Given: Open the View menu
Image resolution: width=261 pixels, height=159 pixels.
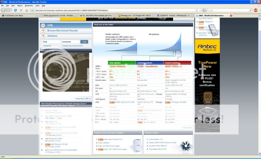Looking at the screenshot, I should pyautogui.click(x=13, y=6).
